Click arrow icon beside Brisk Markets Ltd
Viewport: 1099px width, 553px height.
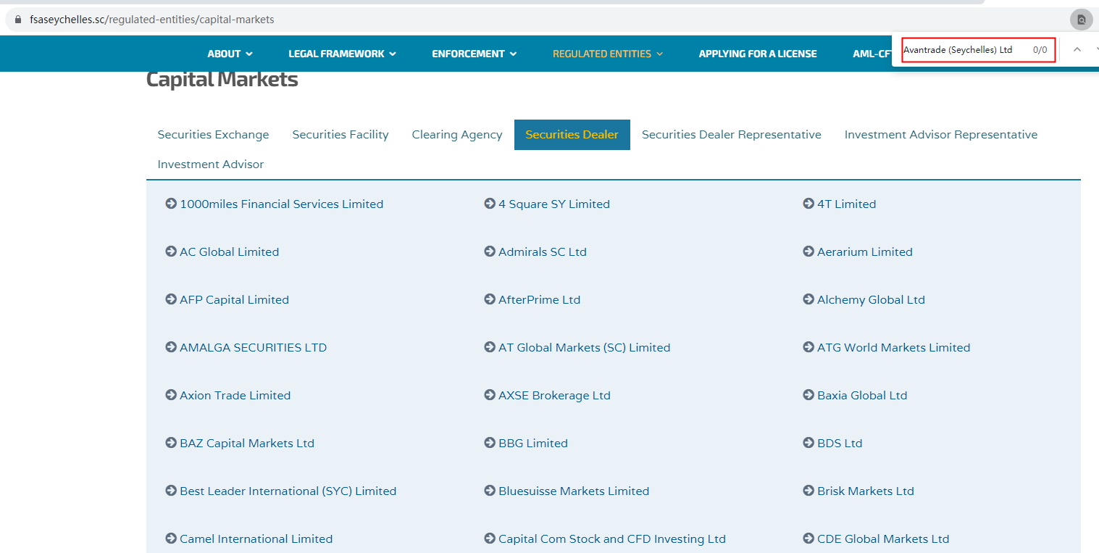(808, 491)
